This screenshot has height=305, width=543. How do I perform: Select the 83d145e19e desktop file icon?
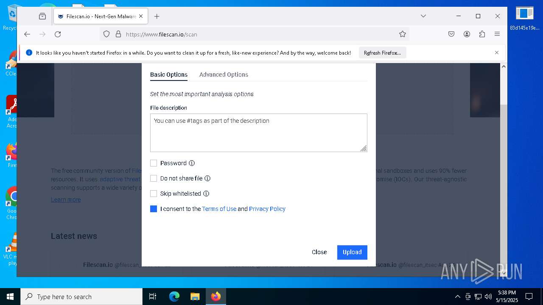click(525, 19)
